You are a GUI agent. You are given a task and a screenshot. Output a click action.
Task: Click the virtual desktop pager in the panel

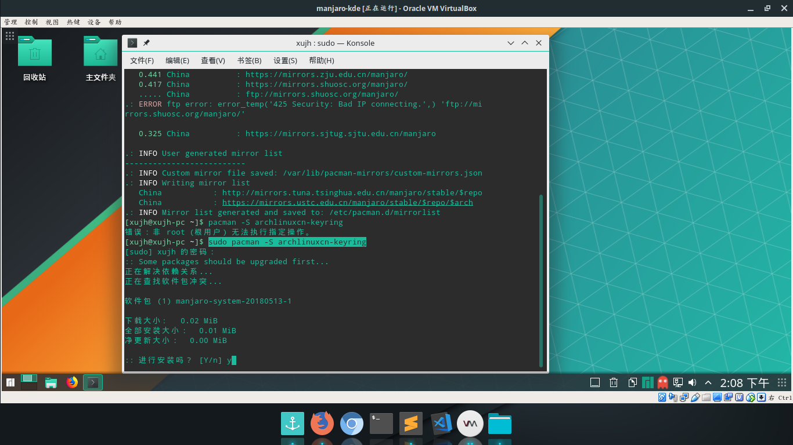tap(29, 382)
